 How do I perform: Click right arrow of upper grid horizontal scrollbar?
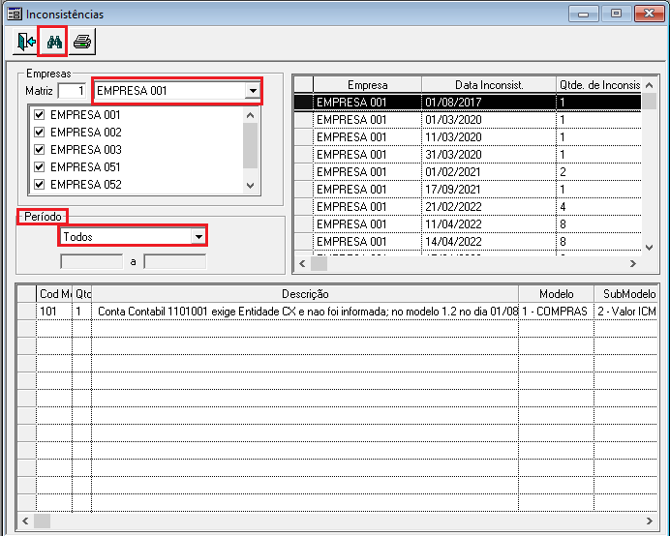633,264
